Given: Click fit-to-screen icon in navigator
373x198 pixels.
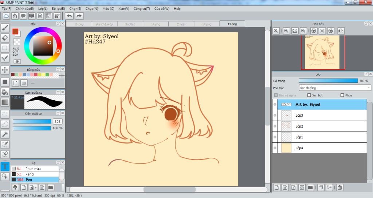Looking at the screenshot, I should point(295,31).
